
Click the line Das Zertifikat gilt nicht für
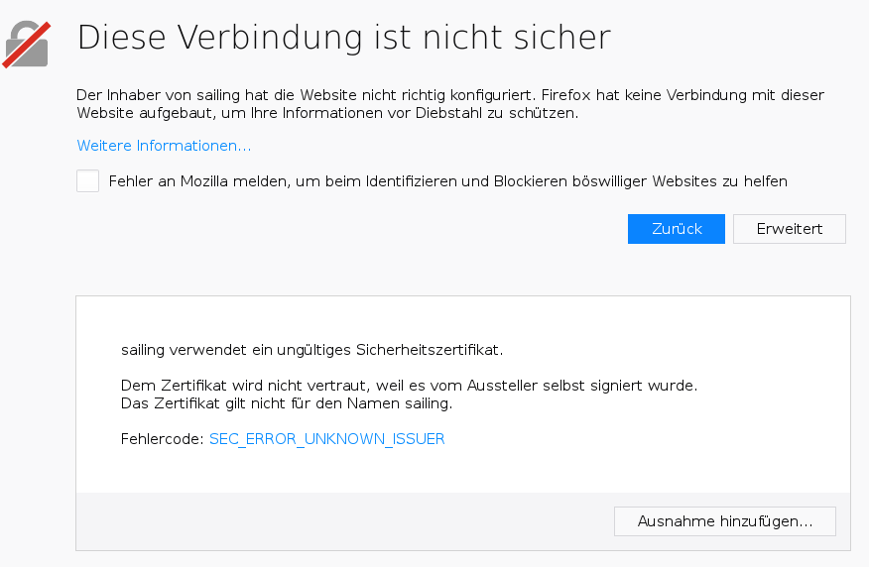(x=287, y=403)
